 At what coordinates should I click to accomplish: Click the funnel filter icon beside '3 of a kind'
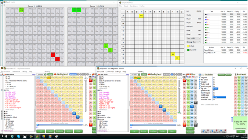coord(200,84)
